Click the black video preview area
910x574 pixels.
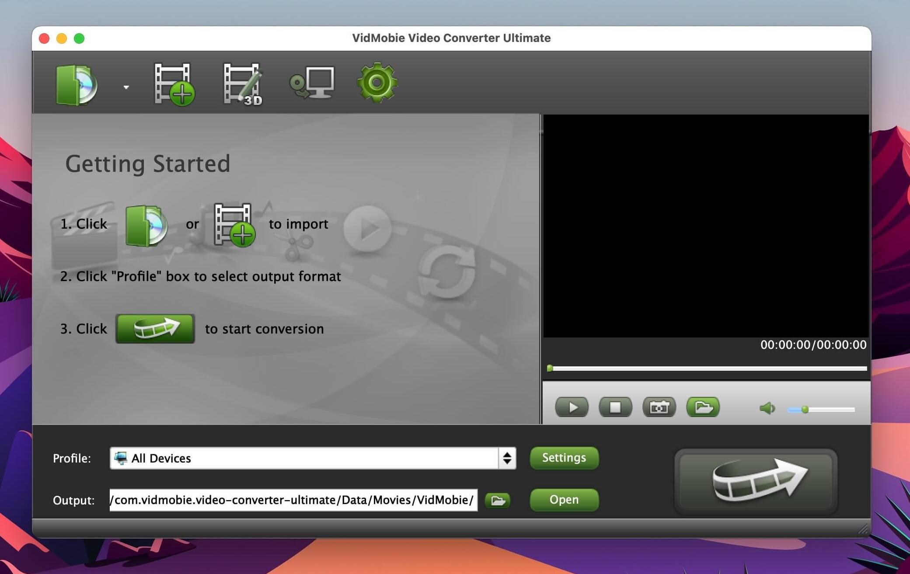pos(706,226)
